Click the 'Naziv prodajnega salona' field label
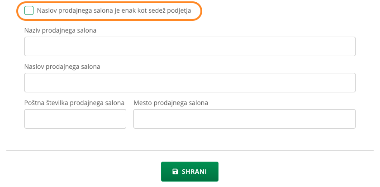Image resolution: width=380 pixels, height=187 pixels. click(x=60, y=30)
